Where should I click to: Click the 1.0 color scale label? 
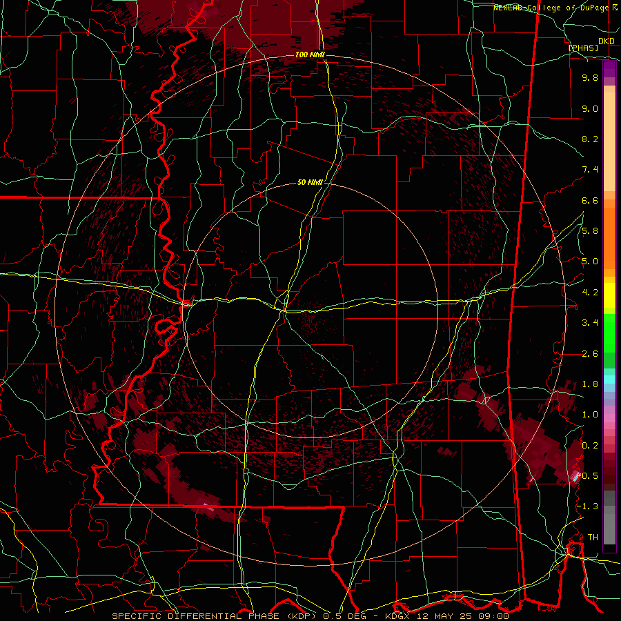[590, 415]
